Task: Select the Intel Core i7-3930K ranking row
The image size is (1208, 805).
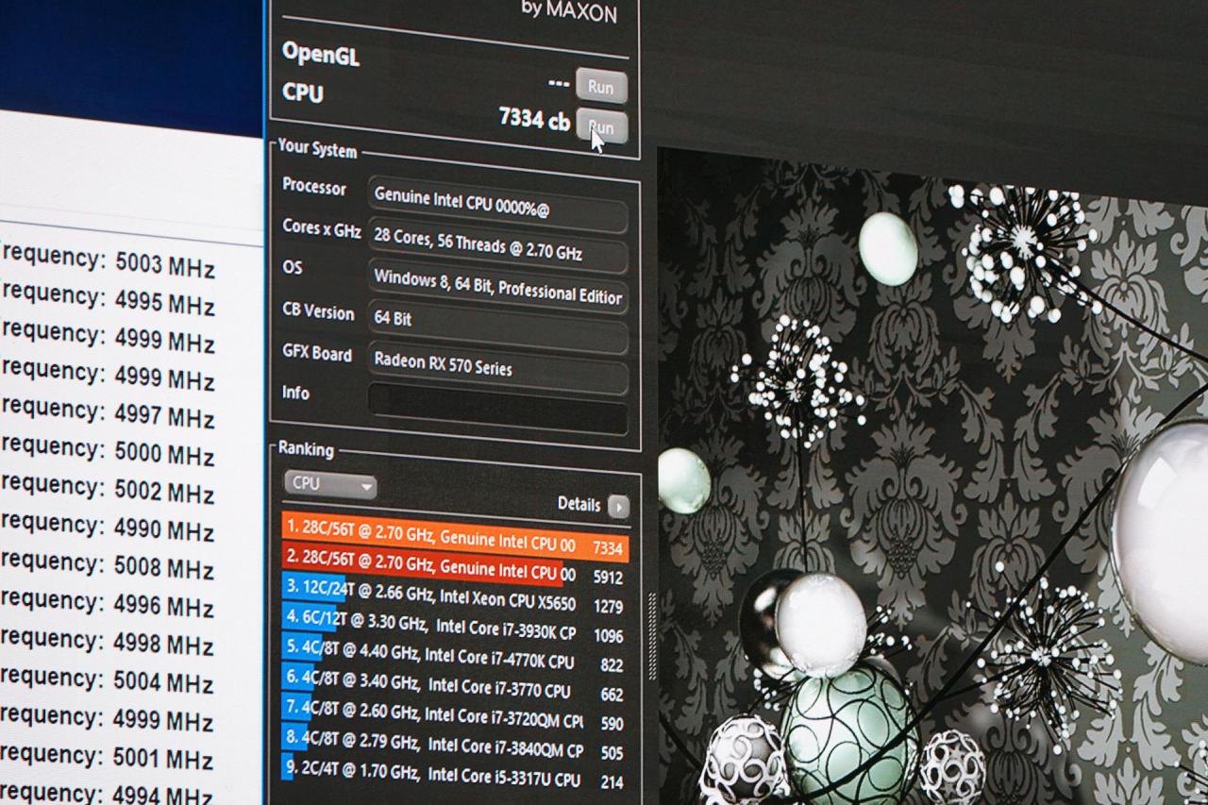Action: click(x=455, y=627)
